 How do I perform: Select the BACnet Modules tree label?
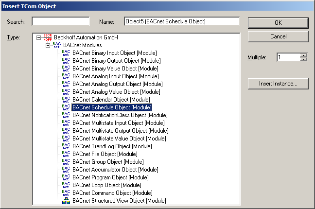[x=83, y=45]
